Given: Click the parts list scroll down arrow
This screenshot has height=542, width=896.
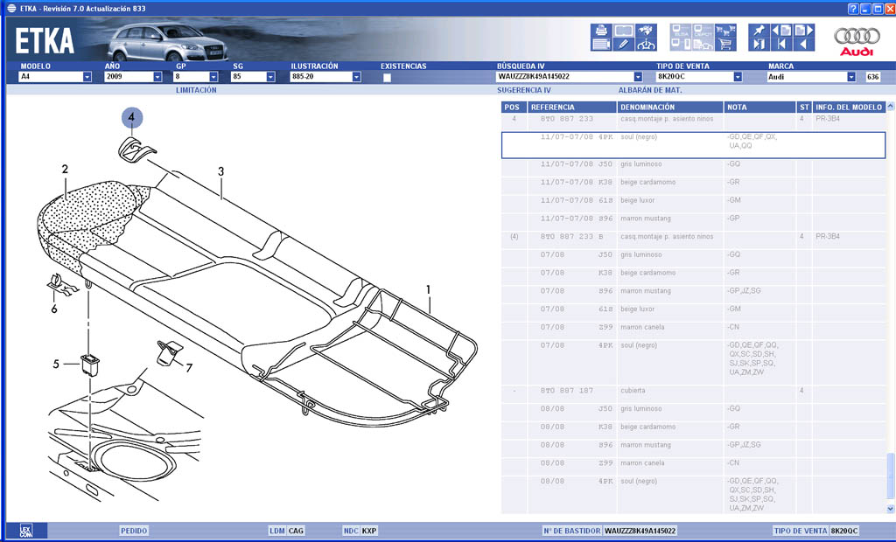Looking at the screenshot, I should (890, 508).
